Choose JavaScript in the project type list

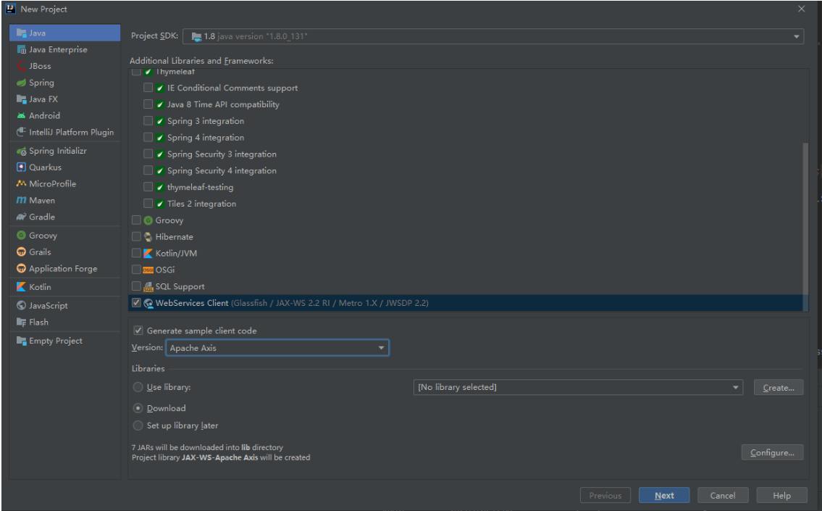pyautogui.click(x=65, y=305)
